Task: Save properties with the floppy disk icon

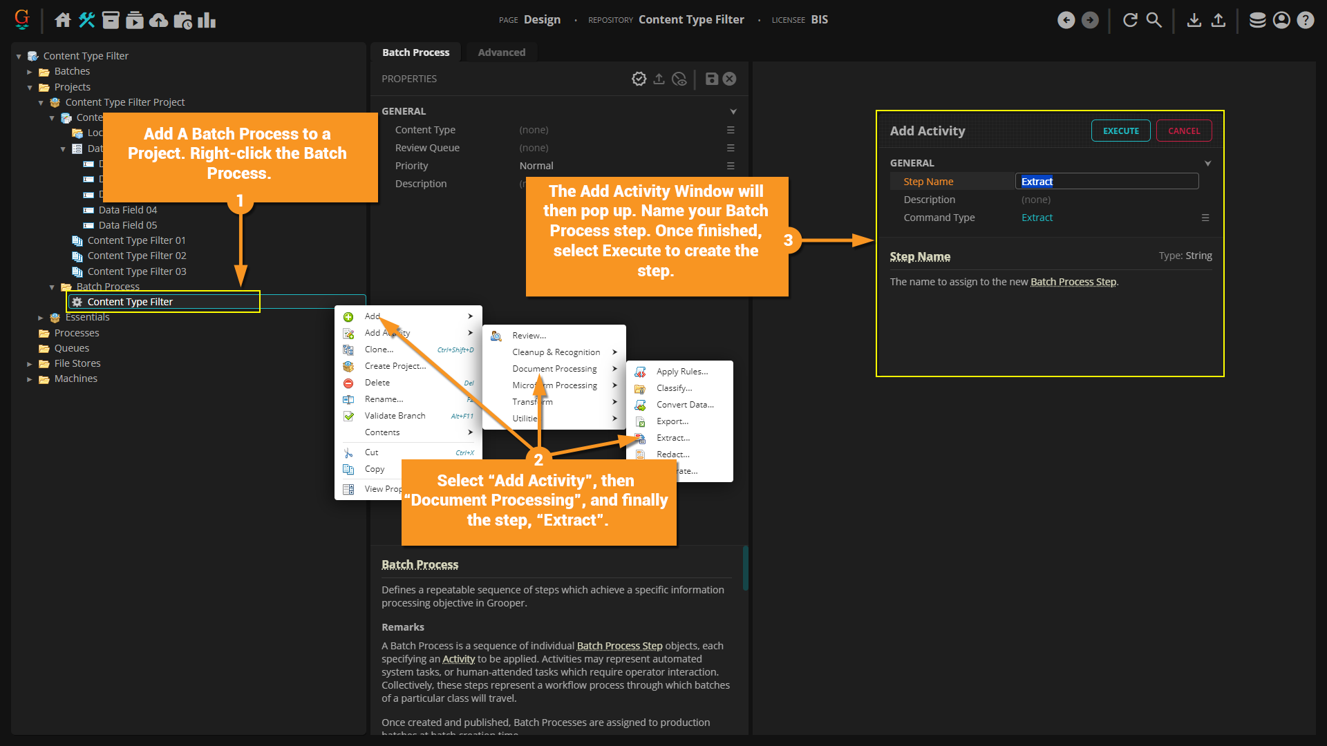Action: coord(712,79)
